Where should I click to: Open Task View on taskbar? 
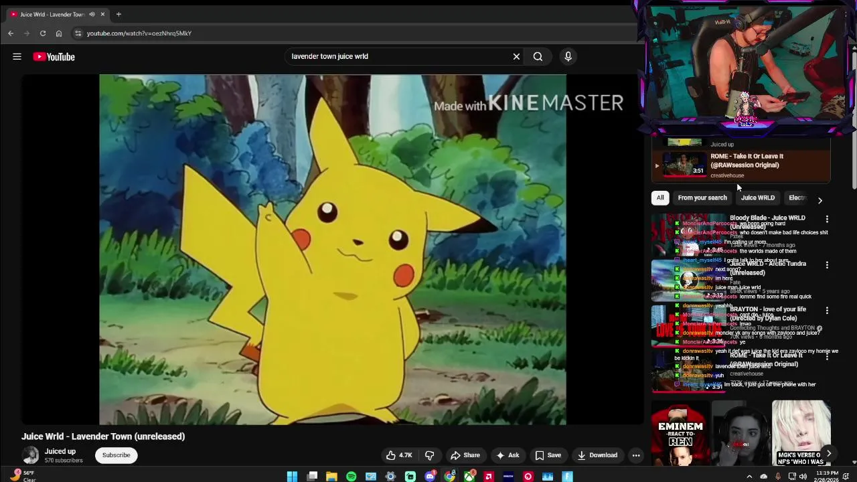point(312,477)
